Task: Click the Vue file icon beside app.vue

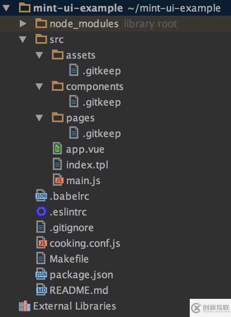Action: click(57, 149)
